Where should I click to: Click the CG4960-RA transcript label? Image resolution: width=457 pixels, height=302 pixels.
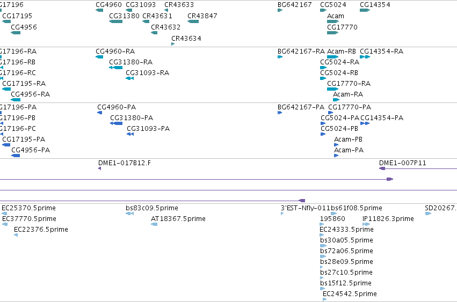tap(115, 51)
